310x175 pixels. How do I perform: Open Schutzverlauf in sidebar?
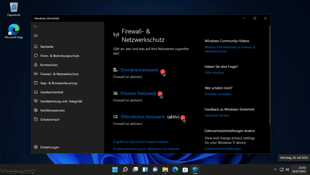(x=50, y=119)
